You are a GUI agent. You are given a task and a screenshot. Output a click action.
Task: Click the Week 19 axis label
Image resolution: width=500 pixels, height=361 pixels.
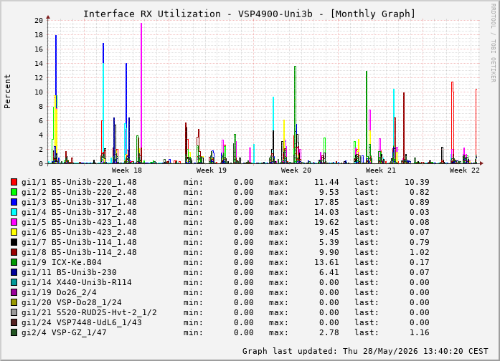(x=212, y=170)
